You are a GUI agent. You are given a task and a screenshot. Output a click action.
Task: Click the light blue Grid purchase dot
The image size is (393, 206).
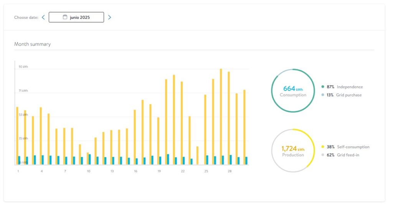coord(323,95)
